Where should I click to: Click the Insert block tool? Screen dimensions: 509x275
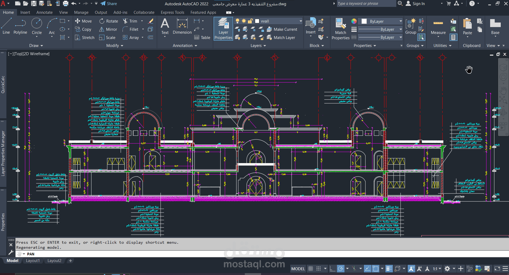[310, 26]
